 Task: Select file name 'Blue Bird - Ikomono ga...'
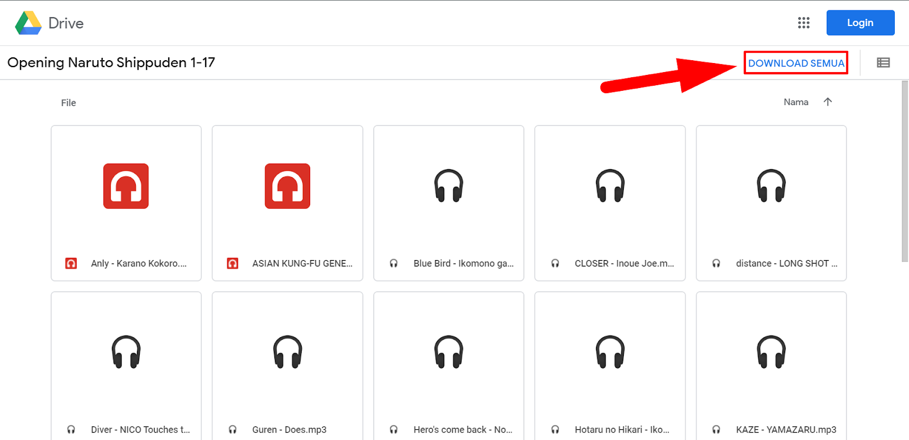click(464, 263)
